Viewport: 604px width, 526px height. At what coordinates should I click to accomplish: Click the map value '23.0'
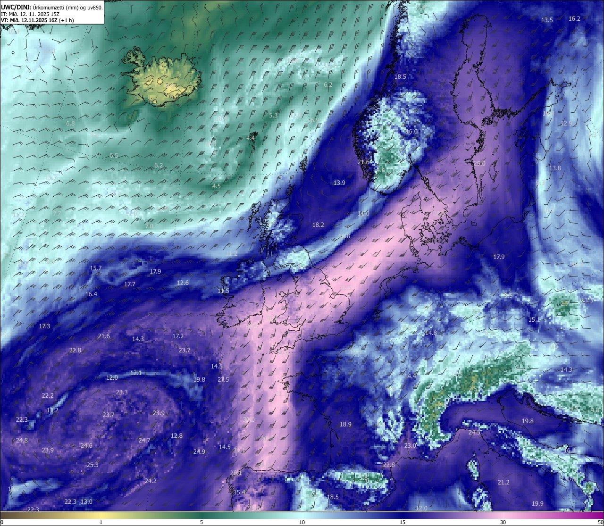click(x=410, y=446)
